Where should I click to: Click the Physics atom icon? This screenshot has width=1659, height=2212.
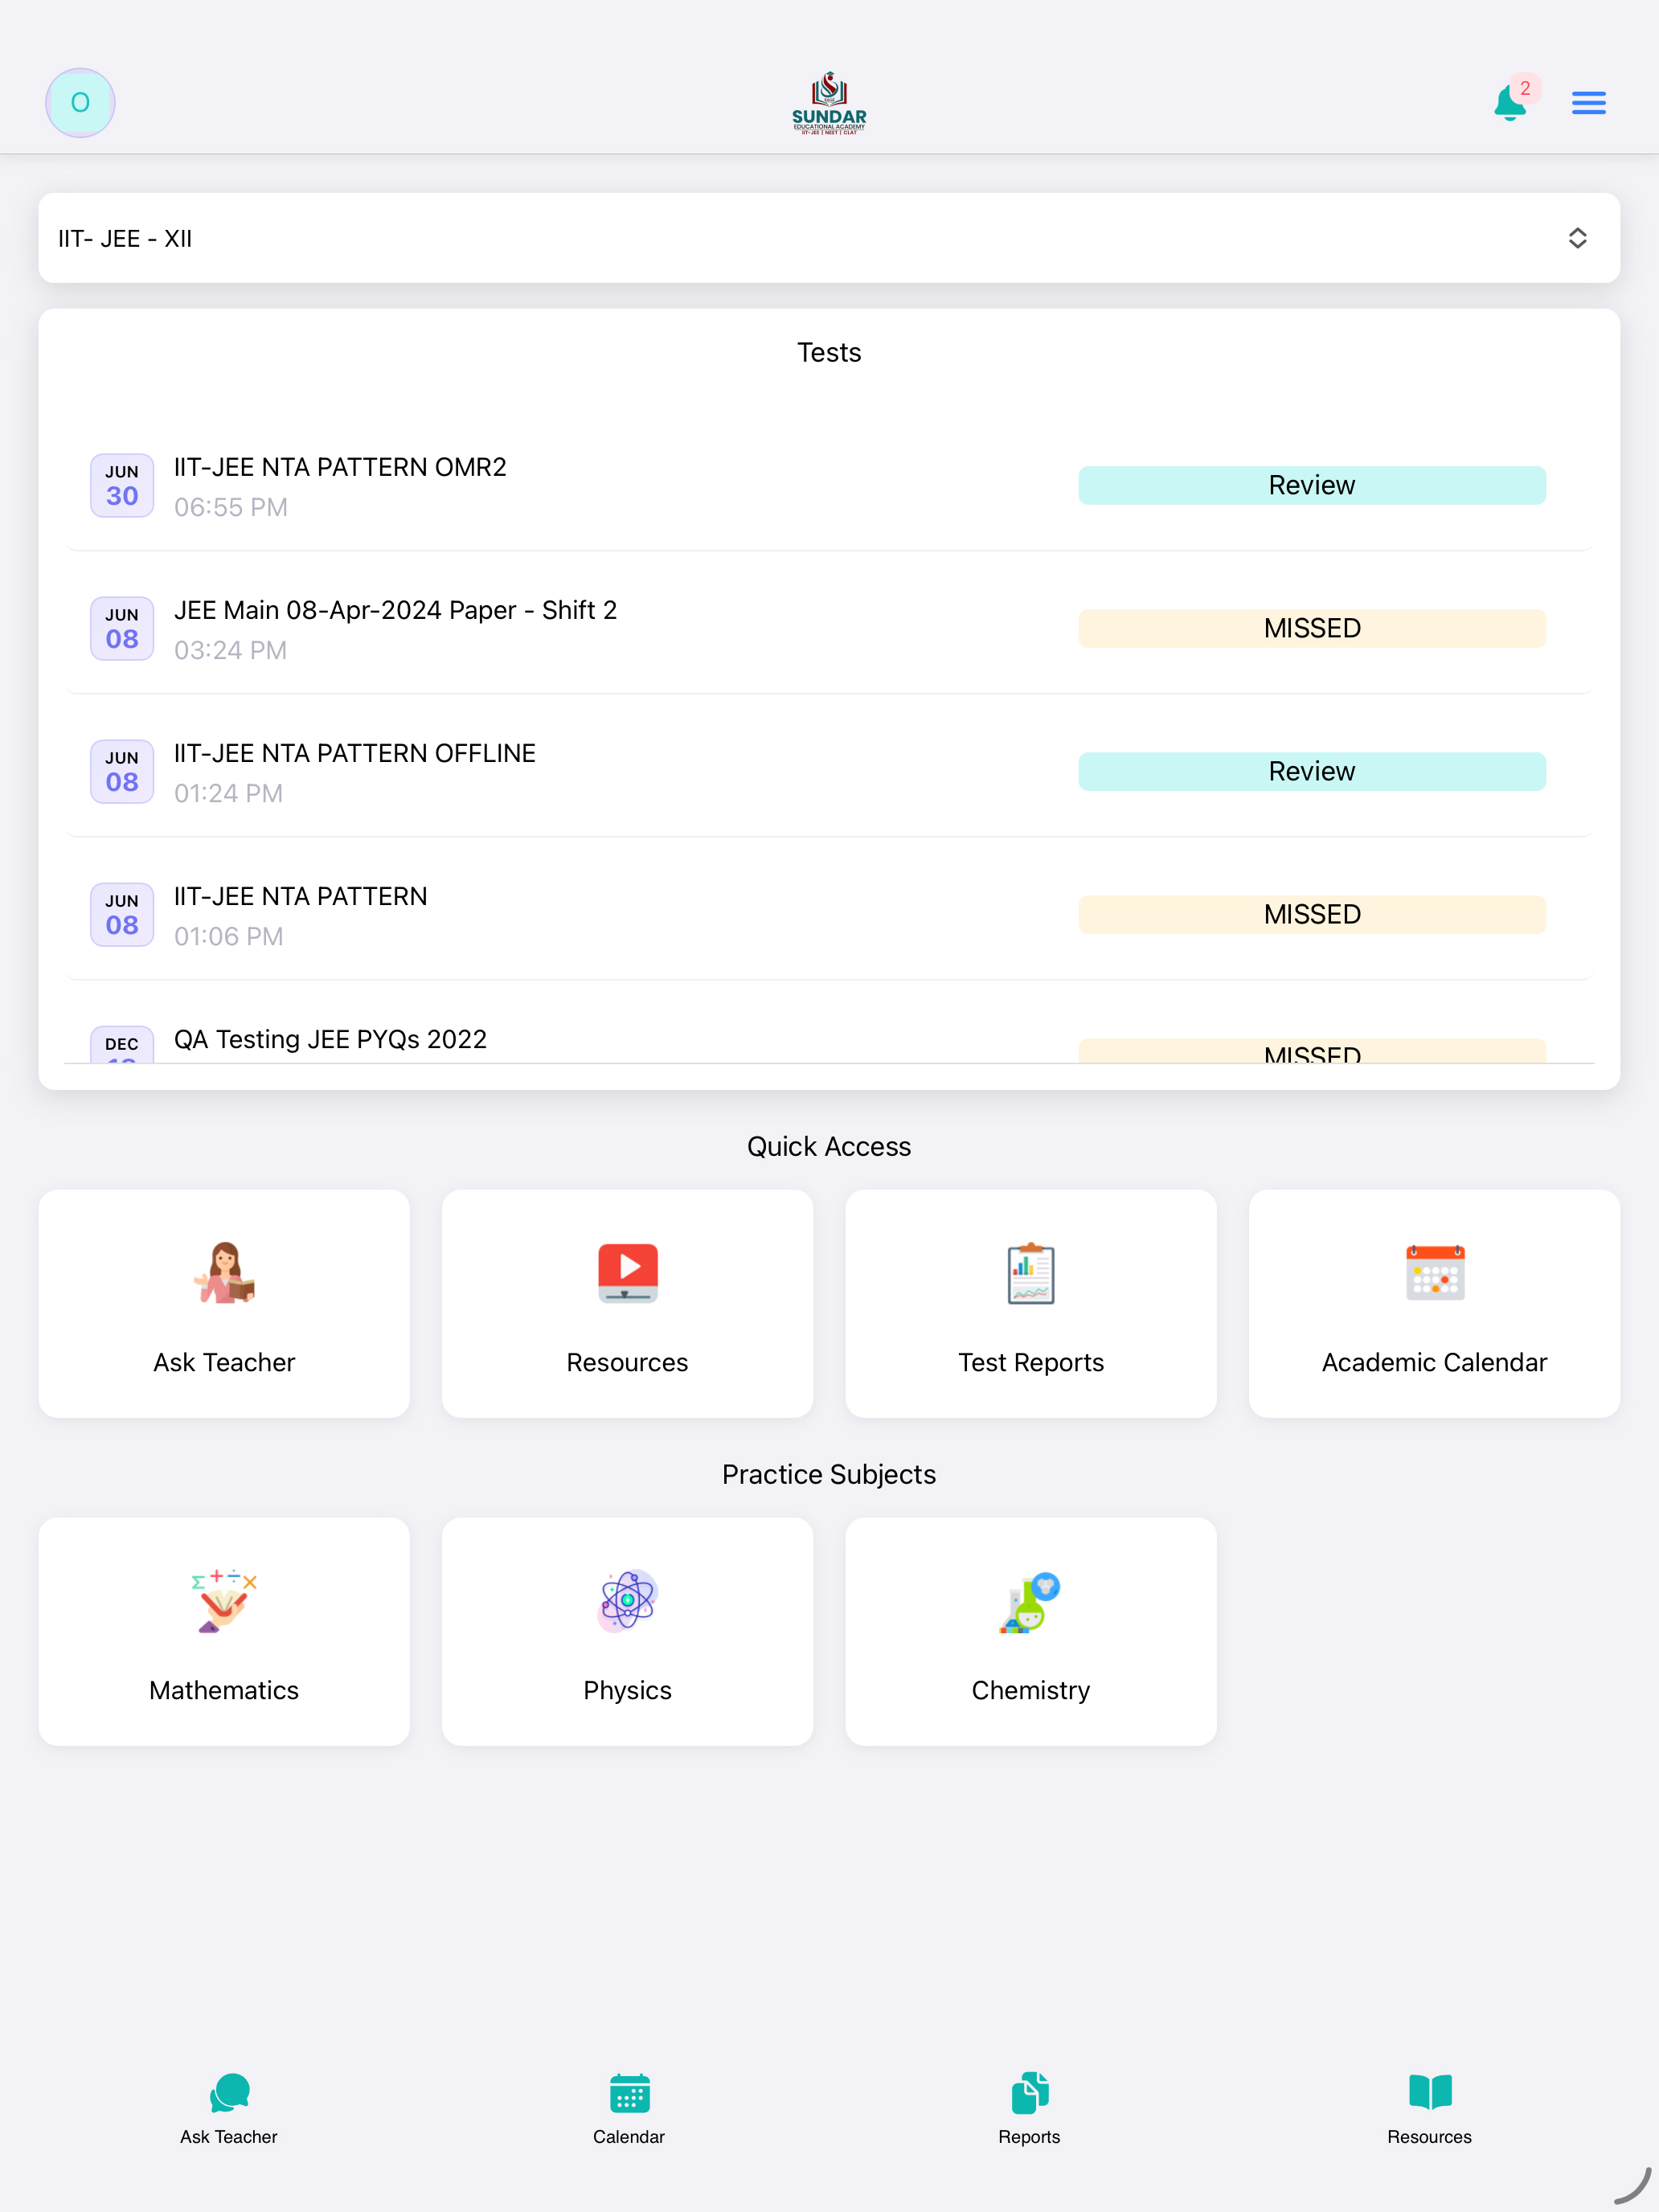click(x=628, y=1601)
